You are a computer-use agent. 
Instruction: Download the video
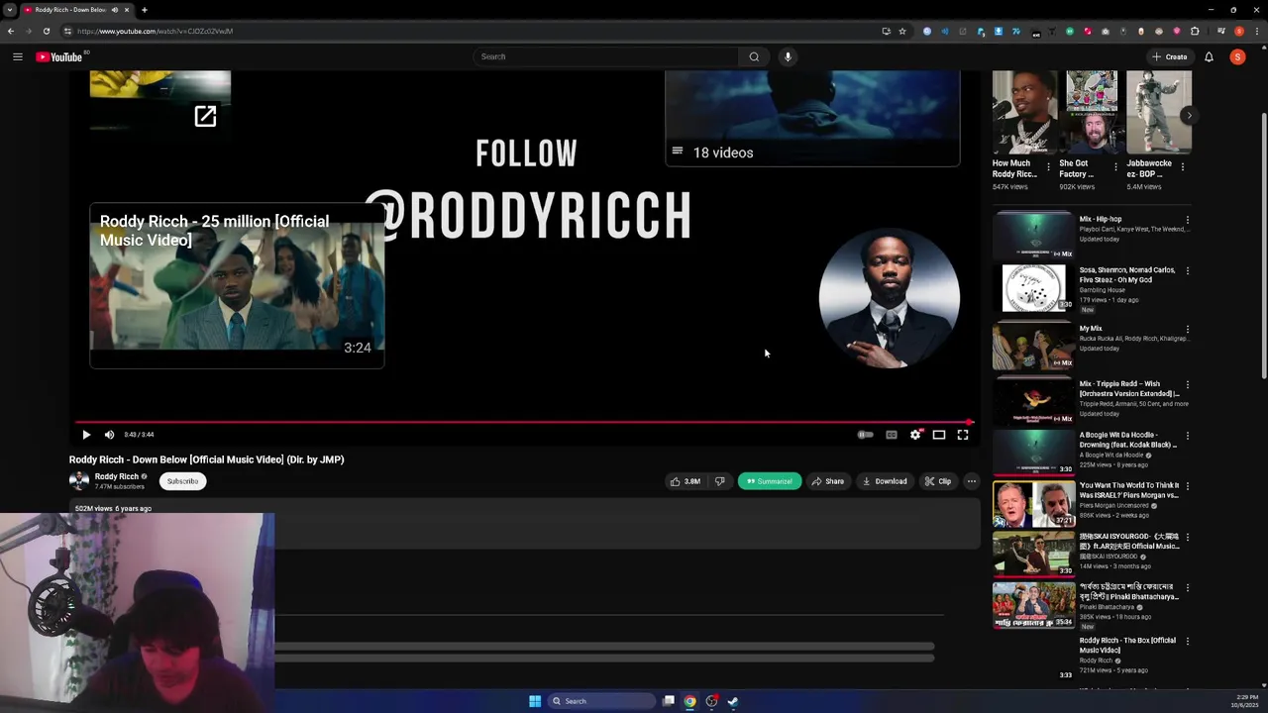pyautogui.click(x=885, y=481)
